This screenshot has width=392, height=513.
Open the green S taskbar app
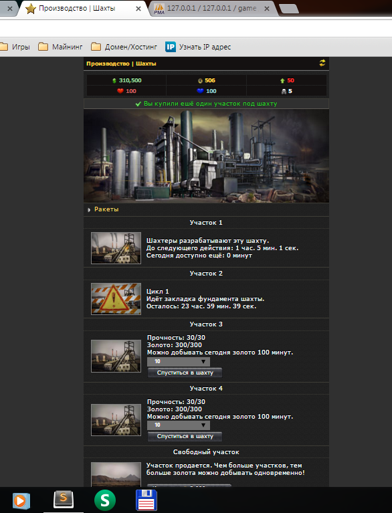105,500
